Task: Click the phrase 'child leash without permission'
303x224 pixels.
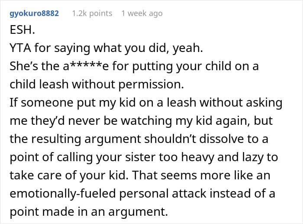Action: coord(97,84)
